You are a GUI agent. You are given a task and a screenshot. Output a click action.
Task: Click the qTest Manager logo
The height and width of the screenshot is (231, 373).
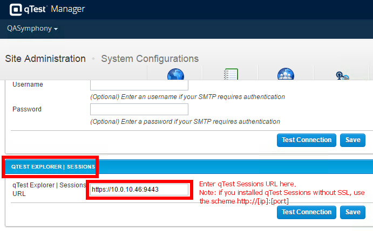click(x=47, y=9)
